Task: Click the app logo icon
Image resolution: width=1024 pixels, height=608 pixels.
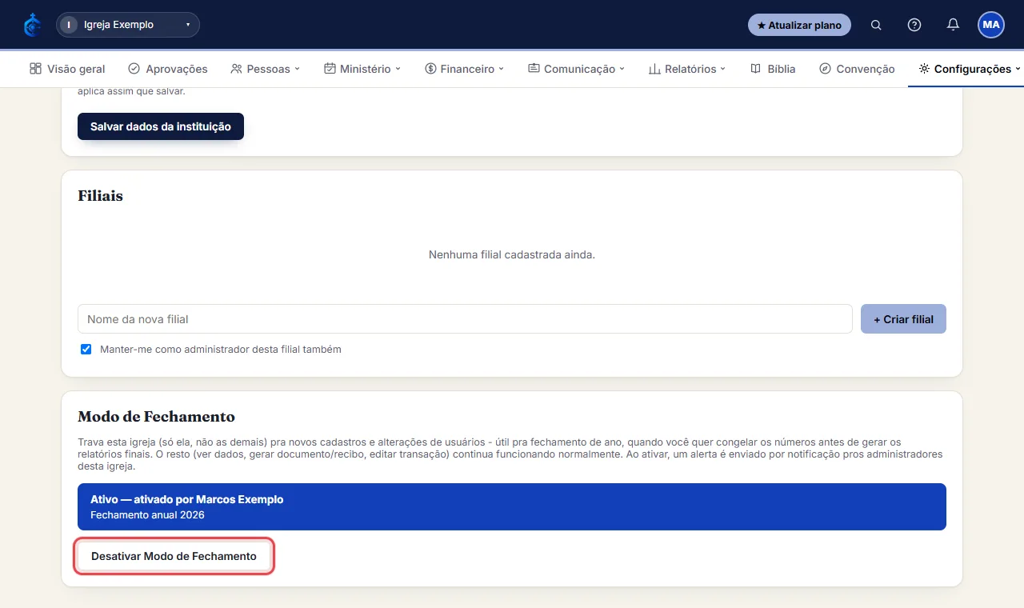Action: tap(32, 25)
